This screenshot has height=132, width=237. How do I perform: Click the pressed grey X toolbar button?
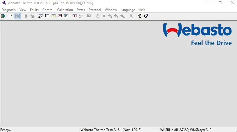point(17,16)
